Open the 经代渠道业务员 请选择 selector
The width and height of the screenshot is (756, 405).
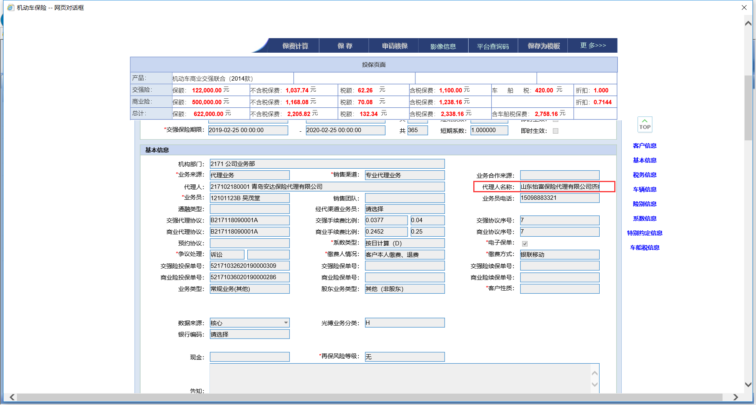(x=405, y=209)
